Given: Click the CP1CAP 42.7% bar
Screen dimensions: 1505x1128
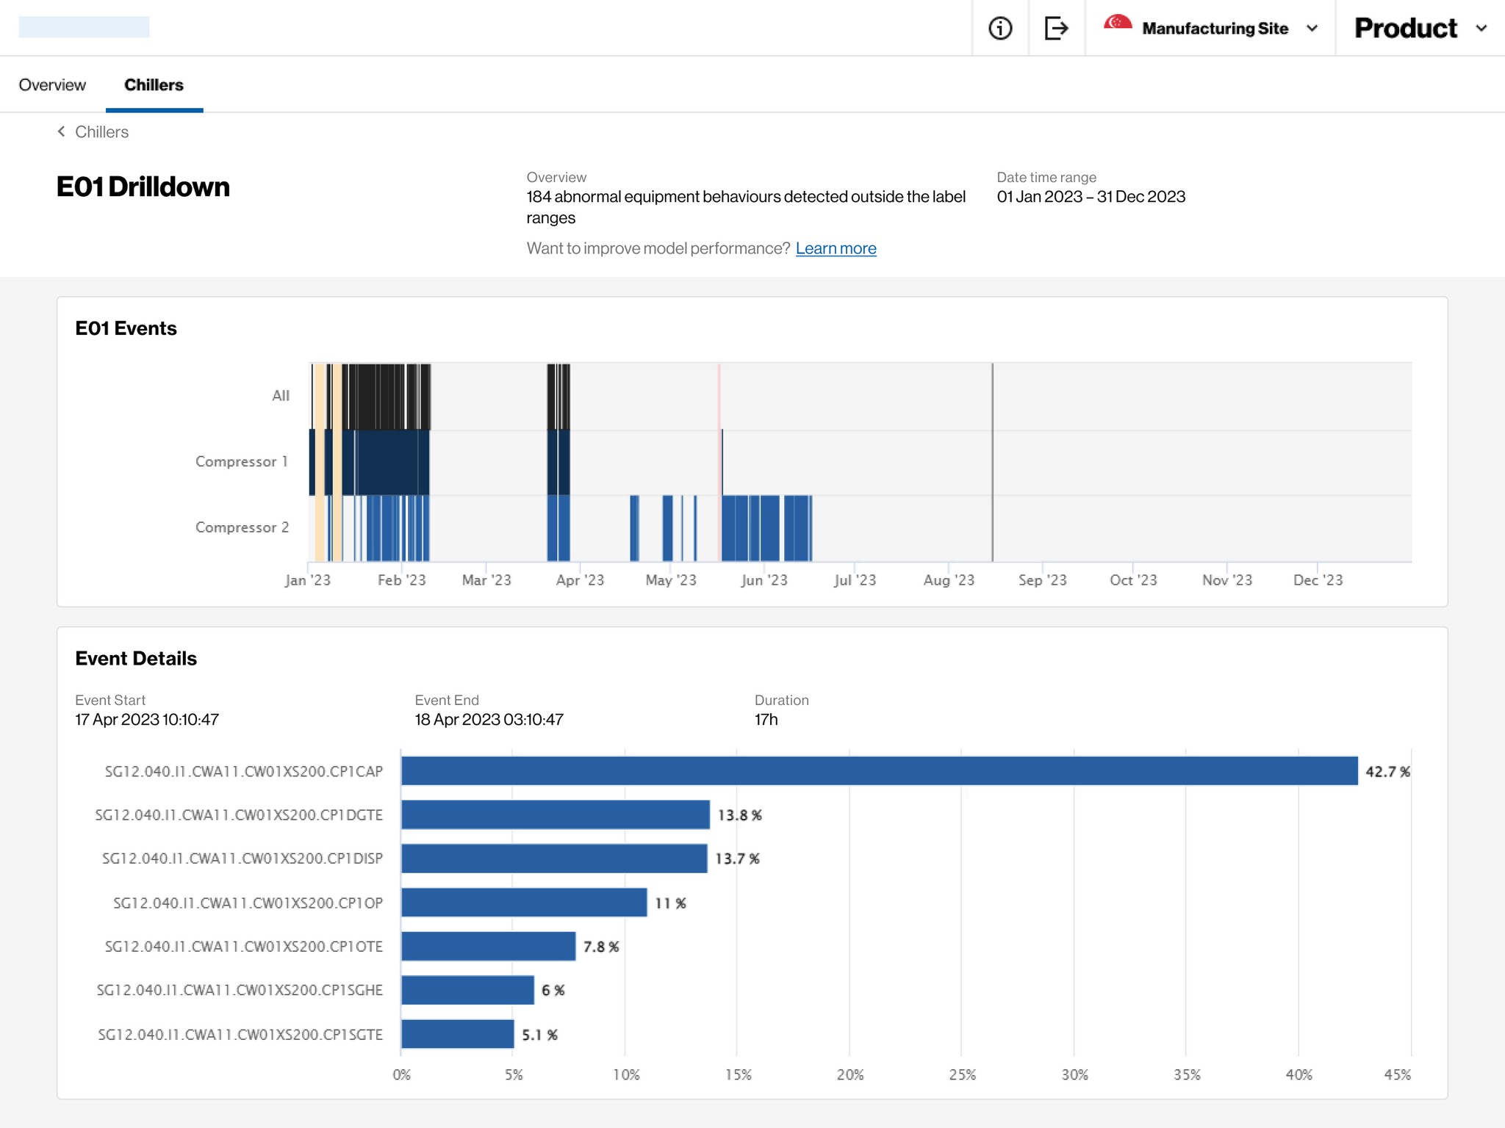Looking at the screenshot, I should point(879,770).
